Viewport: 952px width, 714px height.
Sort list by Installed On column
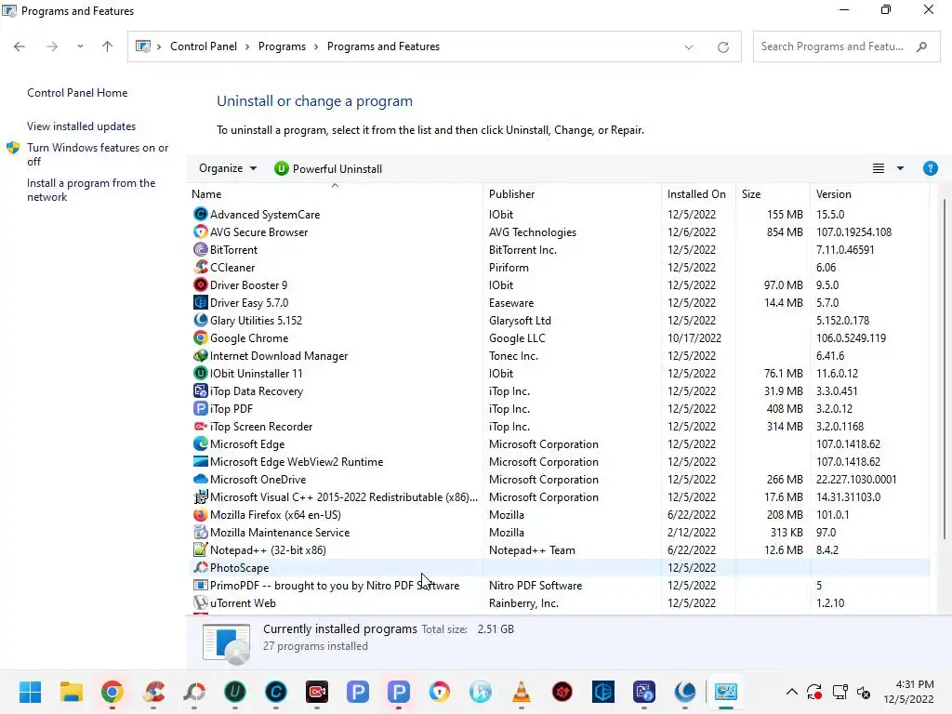[698, 193]
